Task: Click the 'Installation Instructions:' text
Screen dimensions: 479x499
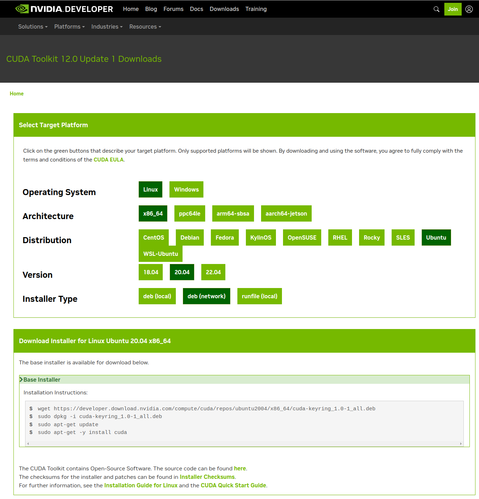Action: [56, 393]
